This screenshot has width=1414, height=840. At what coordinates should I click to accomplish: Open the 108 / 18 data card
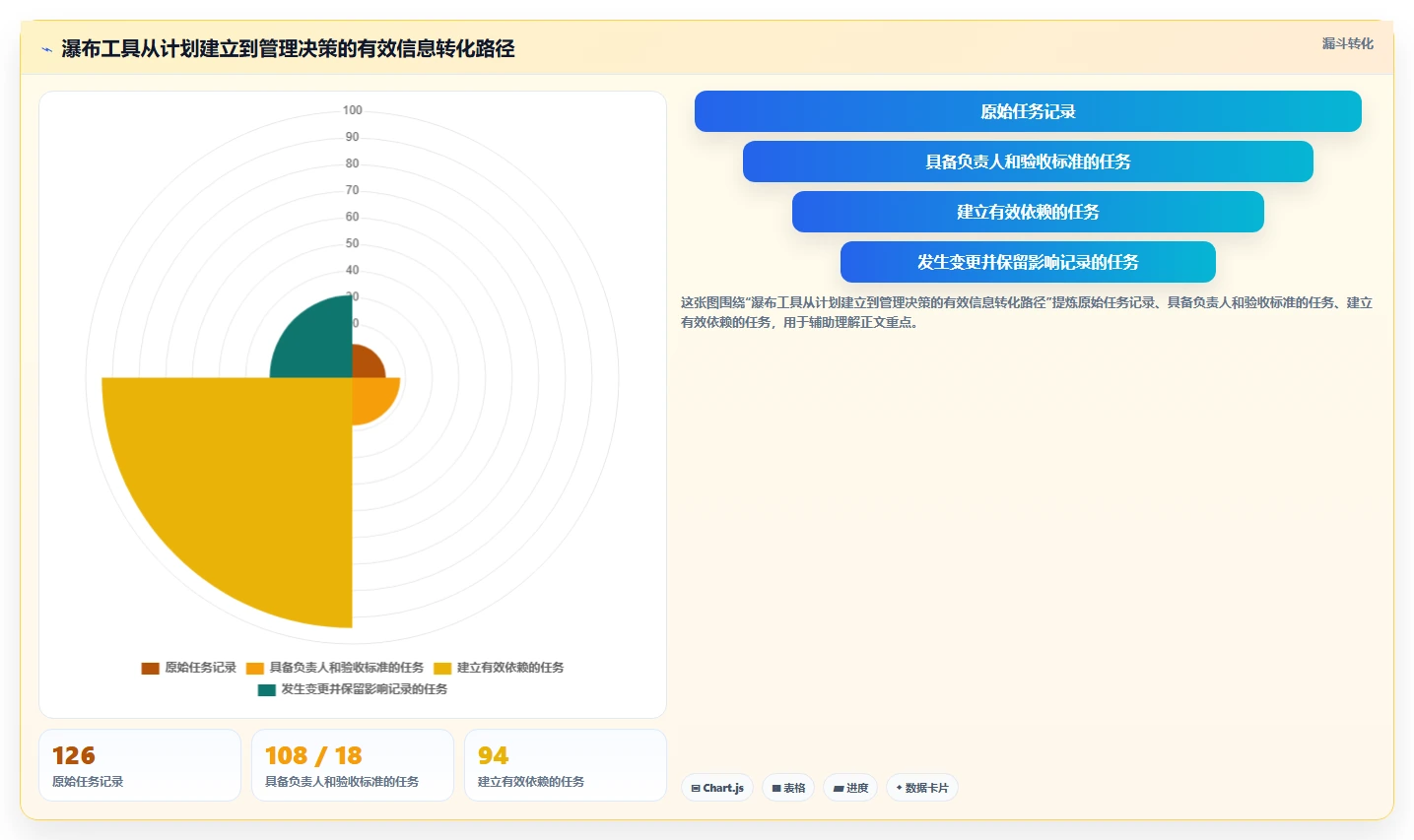coord(353,765)
